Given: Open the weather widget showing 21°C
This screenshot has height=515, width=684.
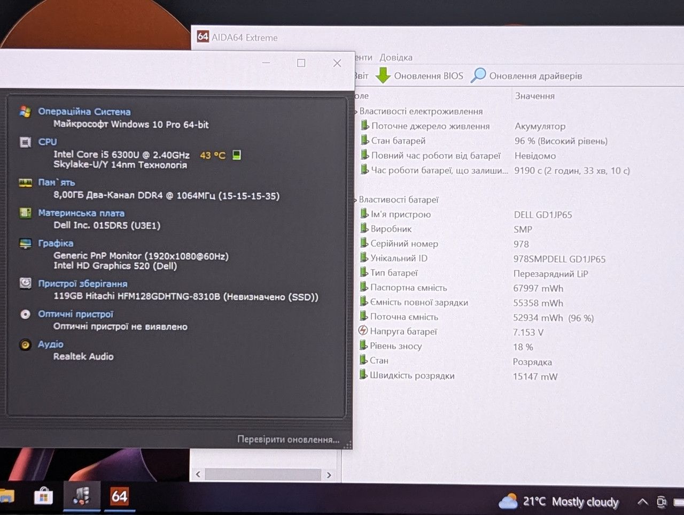Looking at the screenshot, I should point(558,502).
